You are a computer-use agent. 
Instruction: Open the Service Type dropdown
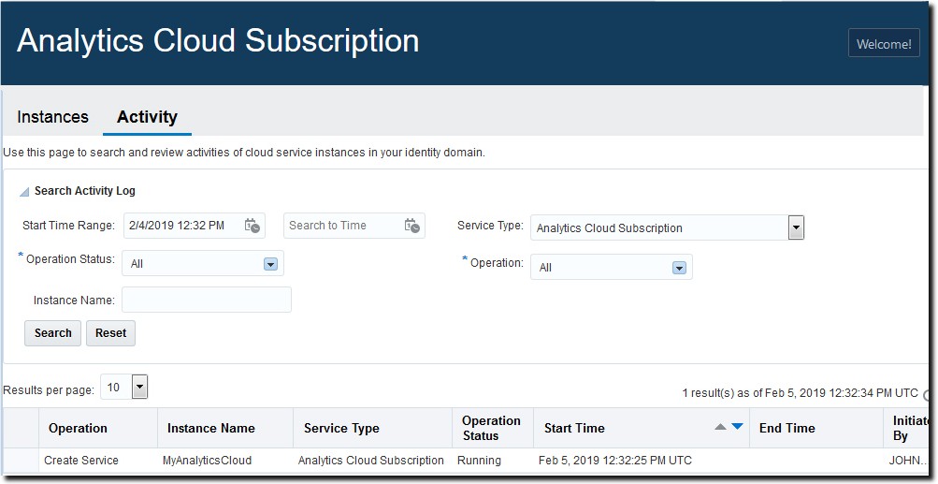(x=796, y=227)
